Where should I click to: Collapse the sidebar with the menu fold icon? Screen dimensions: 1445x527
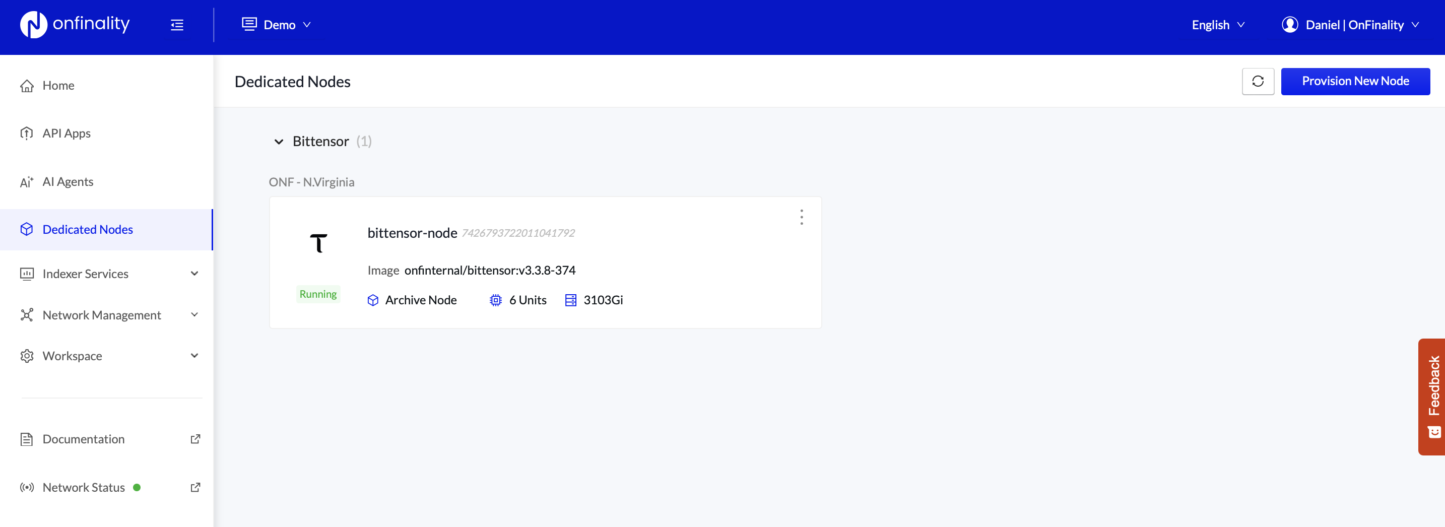[x=177, y=25]
